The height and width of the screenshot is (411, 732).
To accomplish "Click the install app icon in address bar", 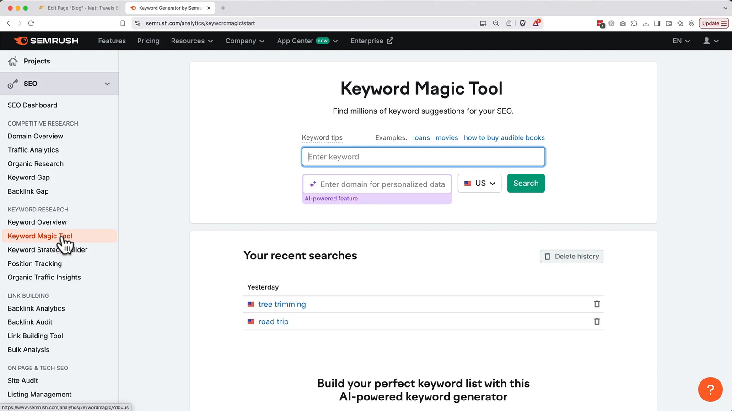I will [483, 23].
